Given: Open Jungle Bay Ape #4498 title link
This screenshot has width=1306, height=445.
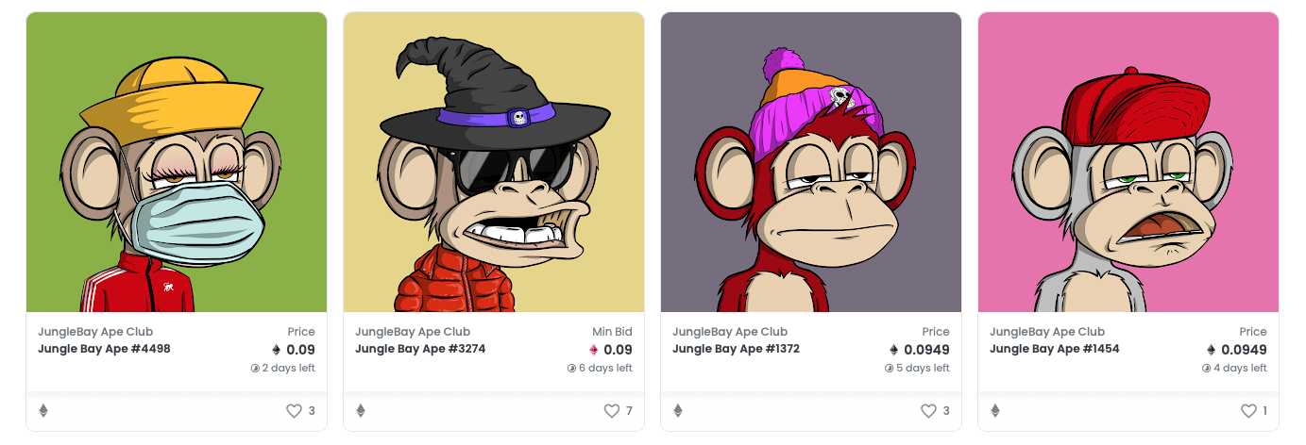Looking at the screenshot, I should [104, 349].
